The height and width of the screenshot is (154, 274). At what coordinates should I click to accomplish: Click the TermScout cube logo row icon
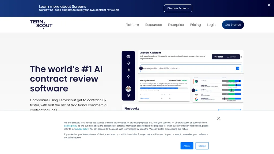(x=196, y=81)
